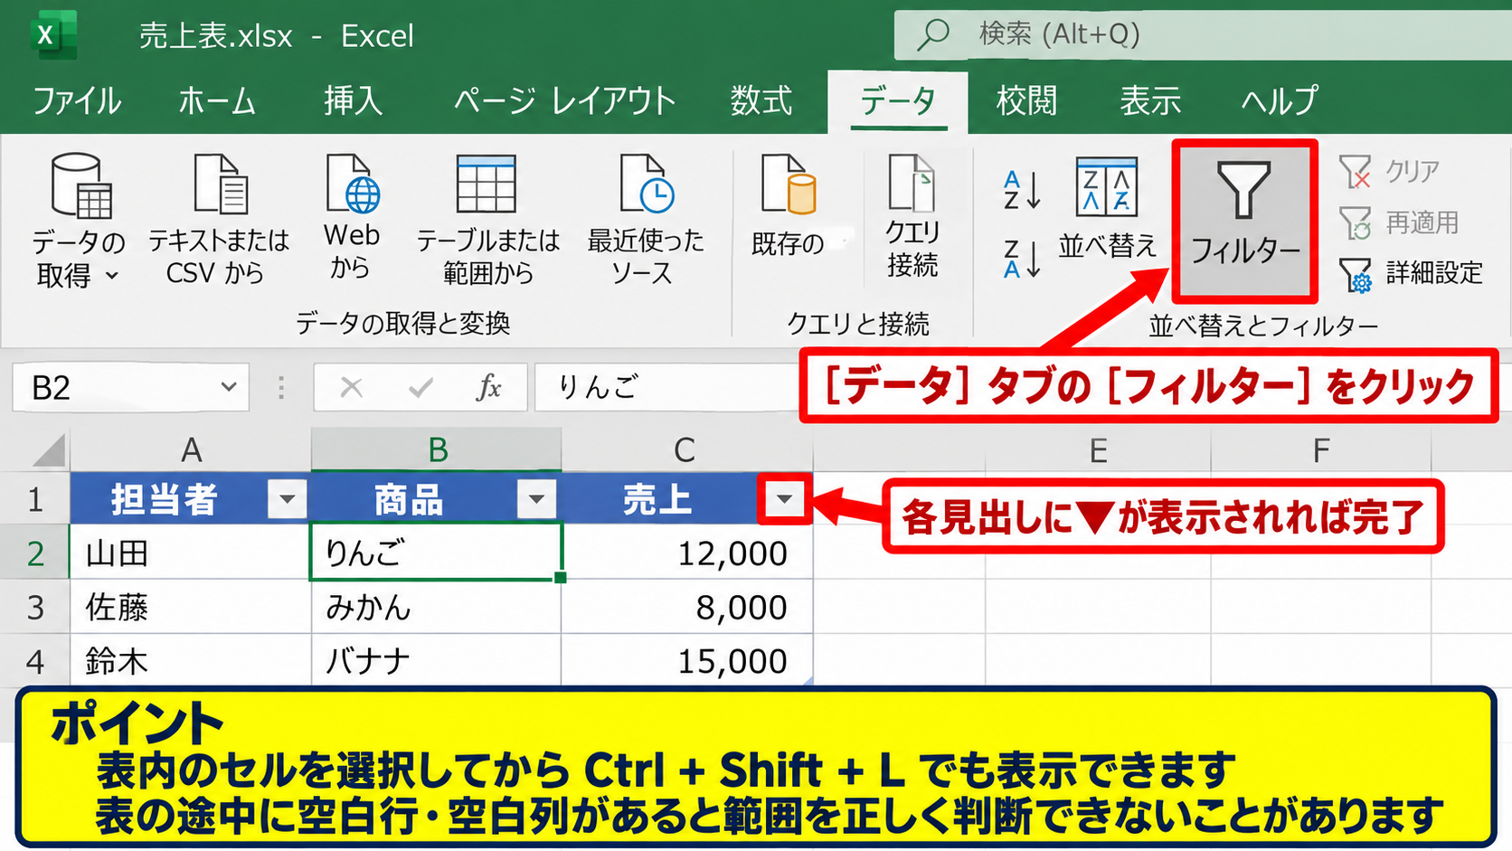This screenshot has width=1512, height=851.
Task: Click クリア to clear the filter
Action: [1390, 171]
